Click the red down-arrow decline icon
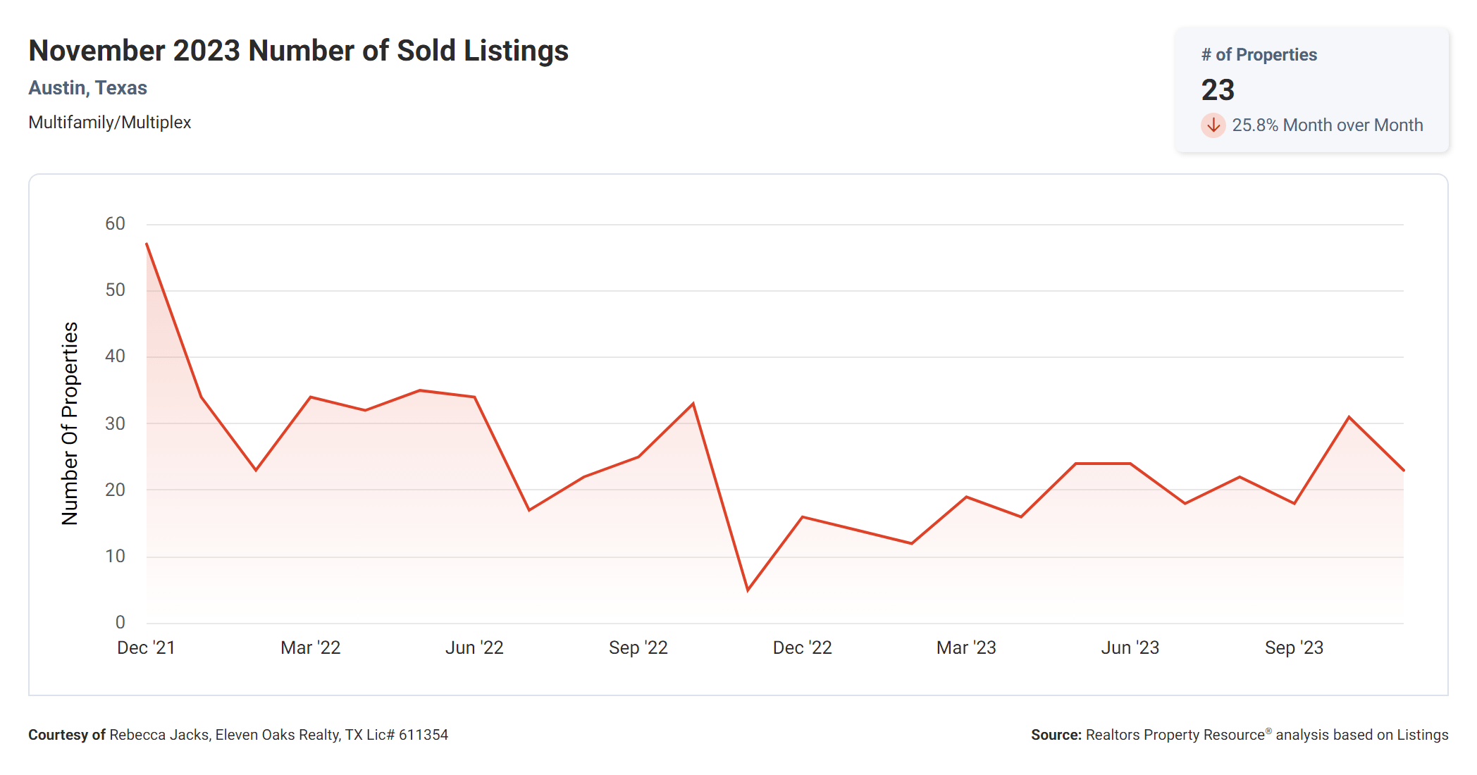The height and width of the screenshot is (775, 1477). 1213,125
